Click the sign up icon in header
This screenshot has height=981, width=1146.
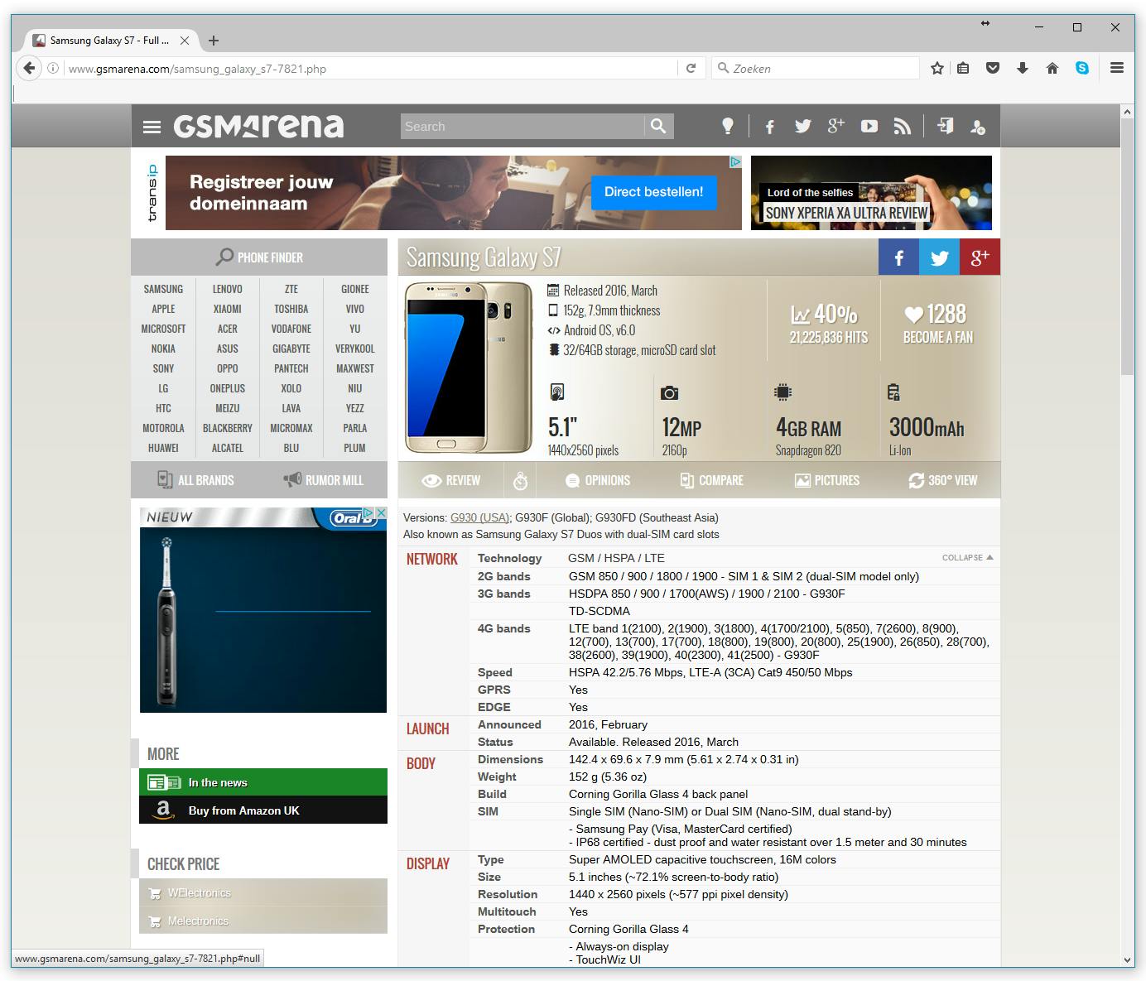pos(978,127)
